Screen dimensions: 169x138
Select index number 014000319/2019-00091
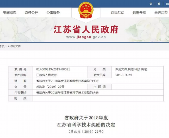[x=53, y=69]
